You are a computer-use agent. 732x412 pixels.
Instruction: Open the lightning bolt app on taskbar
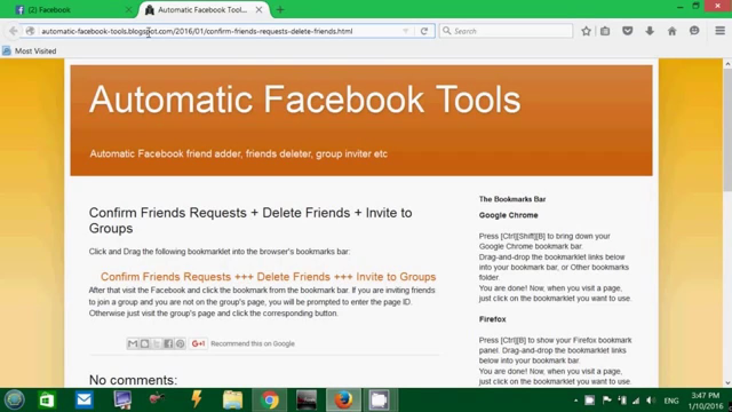(196, 400)
